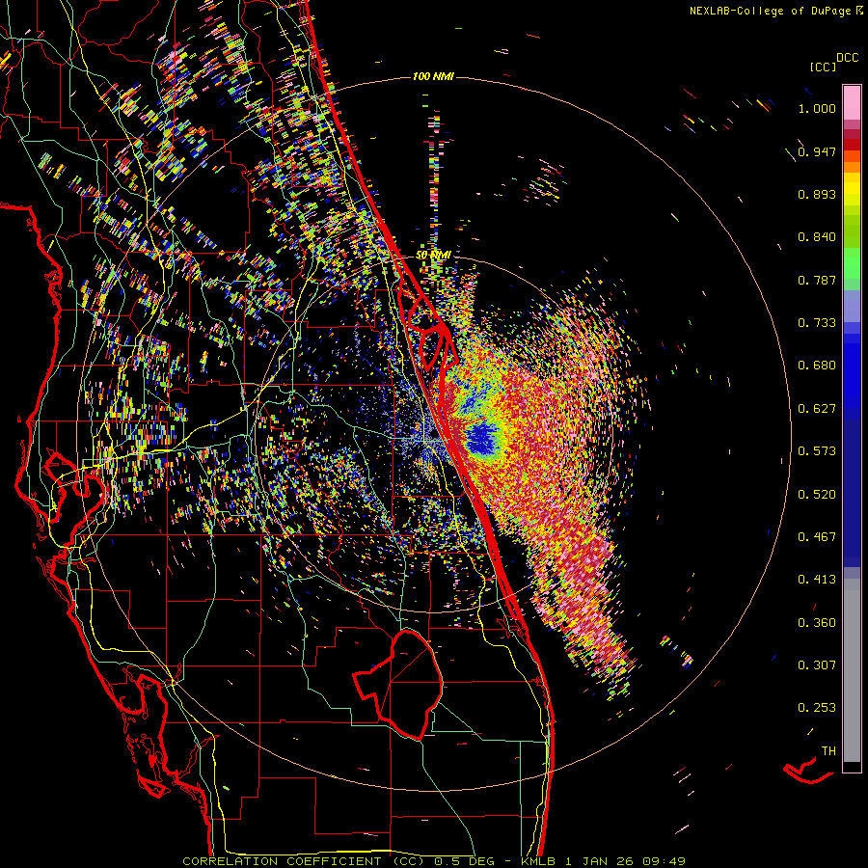Click the 0.253 value on the color scale
The height and width of the screenshot is (868, 868).
coord(817,708)
